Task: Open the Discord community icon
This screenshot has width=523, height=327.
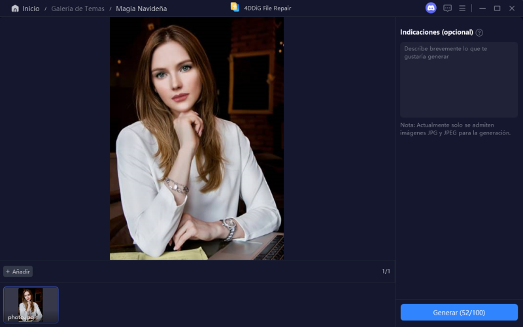Action: coord(431,8)
